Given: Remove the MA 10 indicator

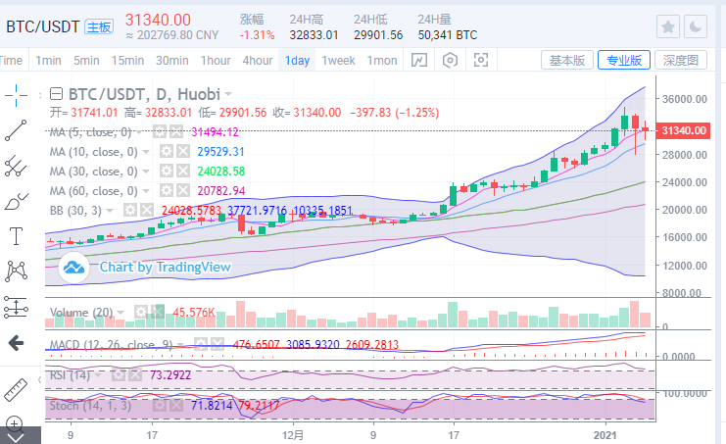Looking at the screenshot, I should pyautogui.click(x=183, y=151).
